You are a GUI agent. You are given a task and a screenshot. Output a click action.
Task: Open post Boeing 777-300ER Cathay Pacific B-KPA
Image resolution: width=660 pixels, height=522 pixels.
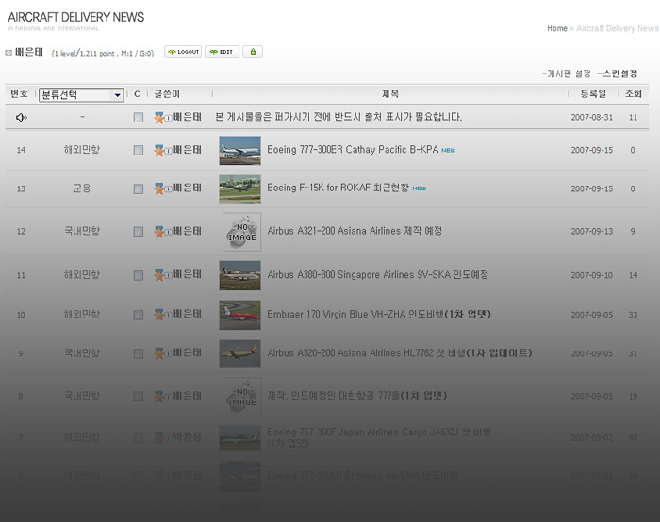pos(353,149)
